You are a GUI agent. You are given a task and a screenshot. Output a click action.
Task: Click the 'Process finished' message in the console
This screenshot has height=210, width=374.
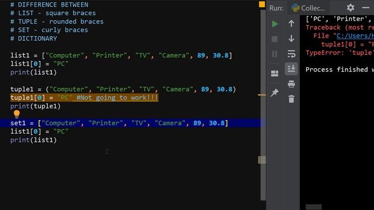pyautogui.click(x=340, y=69)
